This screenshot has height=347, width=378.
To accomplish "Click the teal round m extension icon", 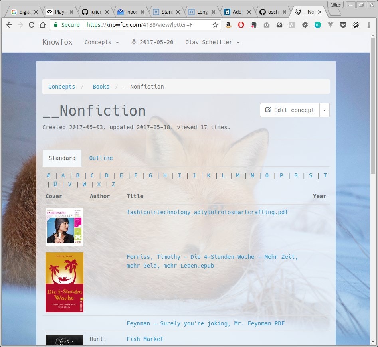I will point(318,25).
